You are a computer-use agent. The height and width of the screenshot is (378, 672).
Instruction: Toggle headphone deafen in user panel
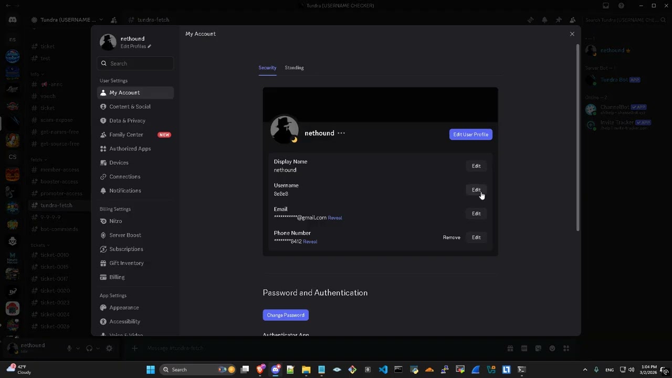89,348
